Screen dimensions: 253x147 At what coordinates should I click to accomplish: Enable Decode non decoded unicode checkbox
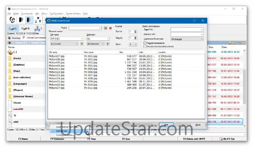click(x=145, y=47)
